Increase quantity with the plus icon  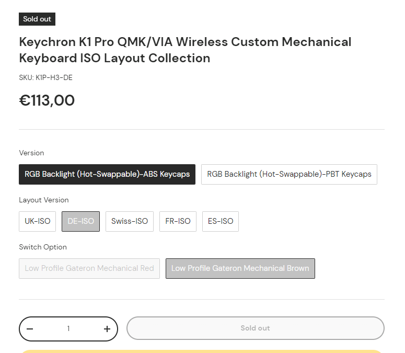click(x=107, y=329)
